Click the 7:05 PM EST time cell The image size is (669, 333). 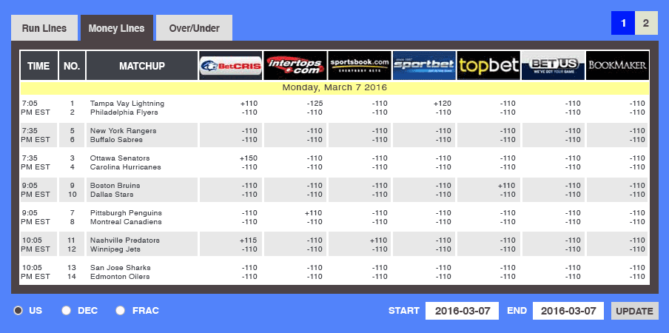(x=36, y=108)
